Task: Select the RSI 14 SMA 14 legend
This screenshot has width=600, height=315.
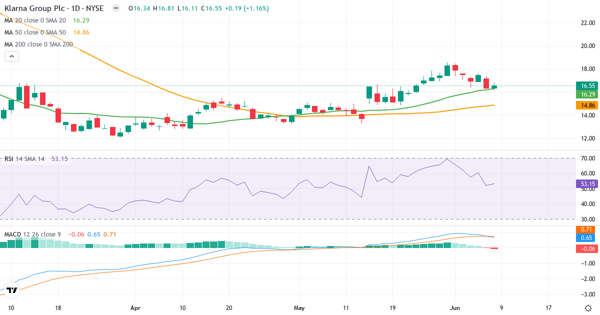Action: (x=24, y=159)
